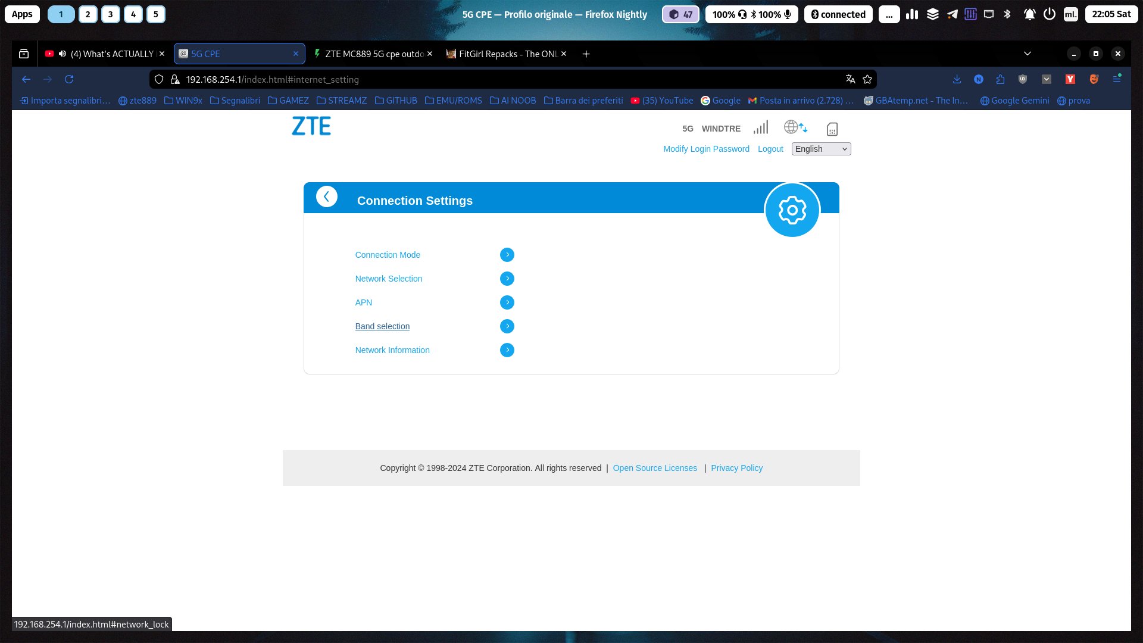The width and height of the screenshot is (1143, 643).
Task: Reload the page with refresh button
Action: (x=69, y=79)
